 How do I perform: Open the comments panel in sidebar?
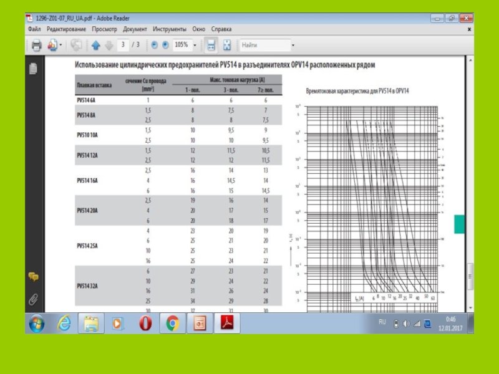click(33, 276)
